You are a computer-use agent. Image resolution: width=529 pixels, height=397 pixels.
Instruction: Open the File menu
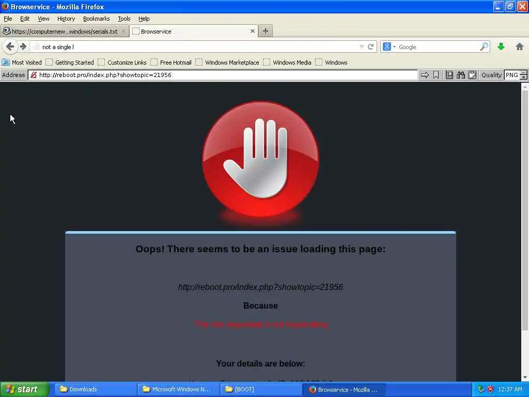[x=8, y=19]
